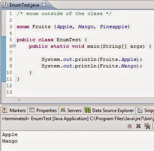The image size is (154, 151).
Task: Switch to the Servers tab
Action: [x=71, y=111]
